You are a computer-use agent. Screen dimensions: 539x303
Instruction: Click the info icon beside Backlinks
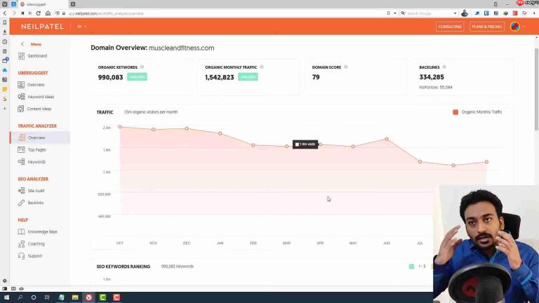(444, 67)
